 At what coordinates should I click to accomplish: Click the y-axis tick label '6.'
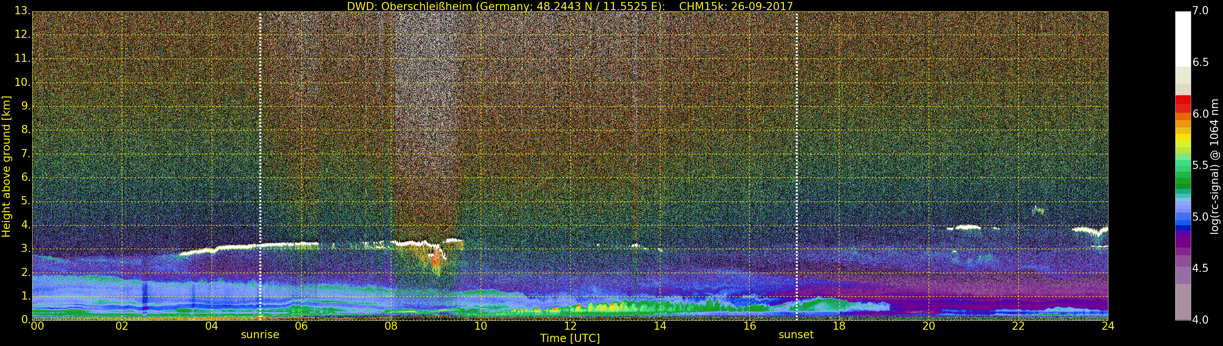pyautogui.click(x=26, y=177)
